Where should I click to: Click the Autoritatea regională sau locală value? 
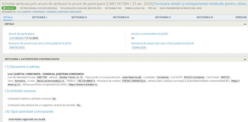[x=27, y=119]
